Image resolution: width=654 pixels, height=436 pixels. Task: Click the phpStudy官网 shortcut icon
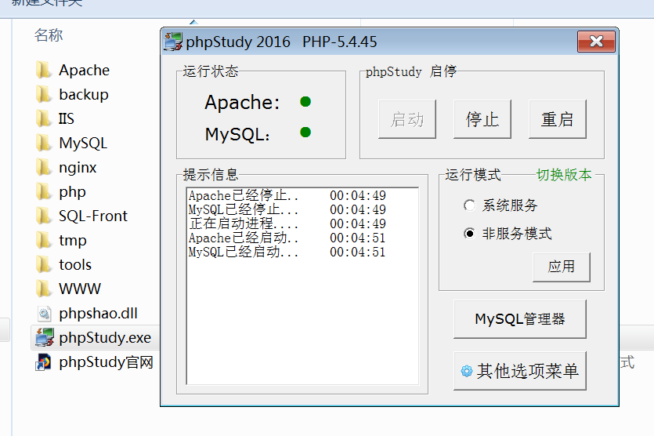tap(43, 362)
